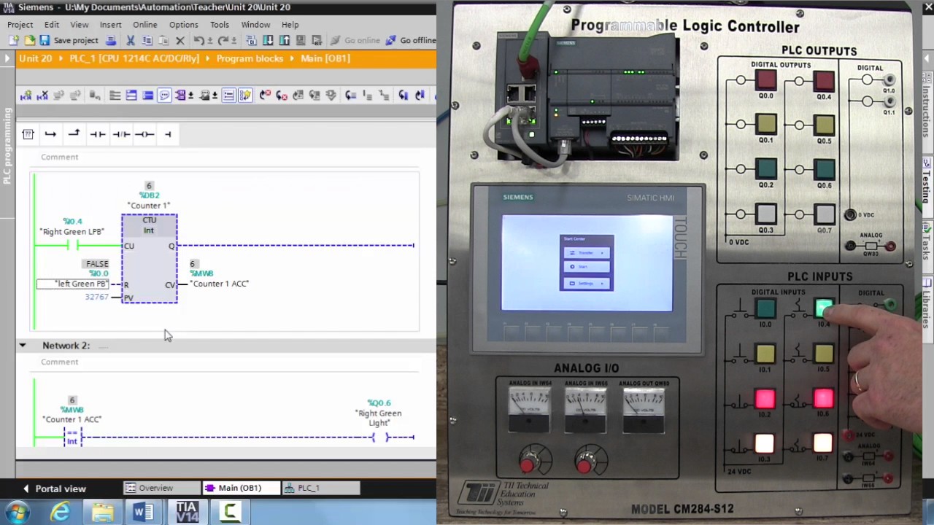
Task: Click the copy icon in main toolbar
Action: (147, 41)
